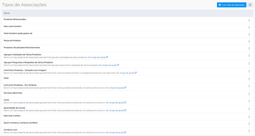
Task: Open help article link for Variação com Imagem
Action: tap(126, 73)
